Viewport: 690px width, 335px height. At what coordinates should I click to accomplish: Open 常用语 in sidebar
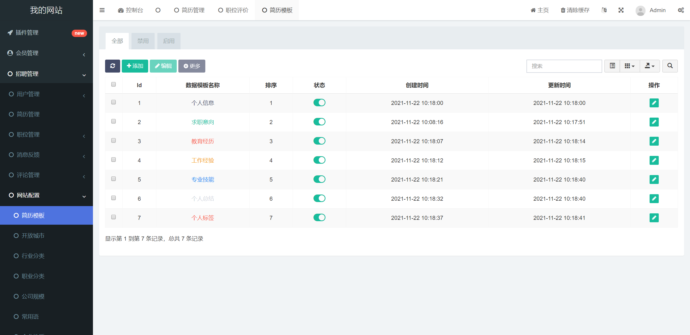click(46, 317)
